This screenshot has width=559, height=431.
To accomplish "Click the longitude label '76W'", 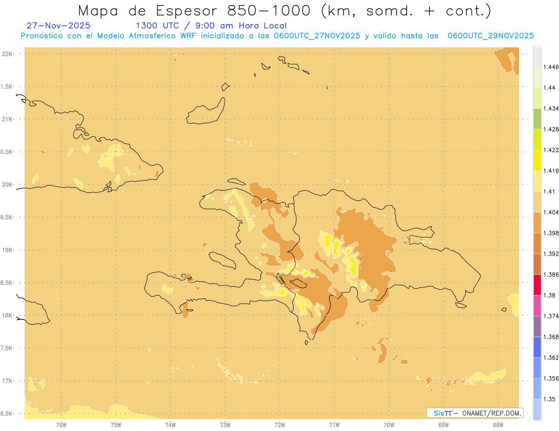I will coord(61,424).
